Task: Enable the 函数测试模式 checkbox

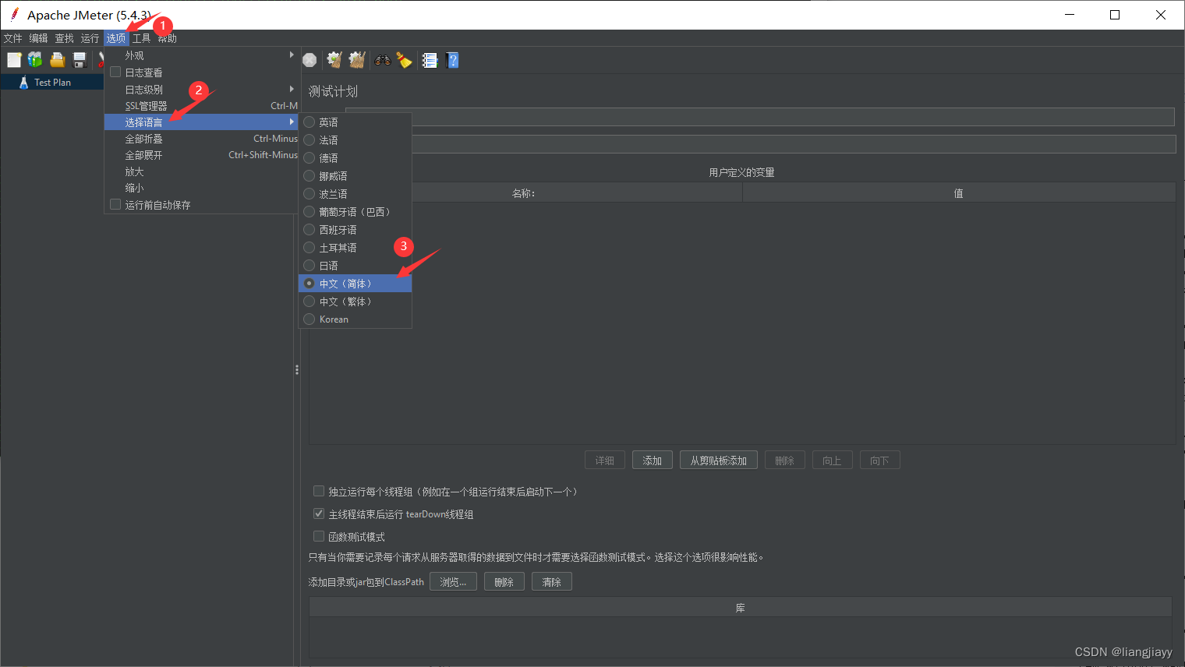Action: point(319,536)
